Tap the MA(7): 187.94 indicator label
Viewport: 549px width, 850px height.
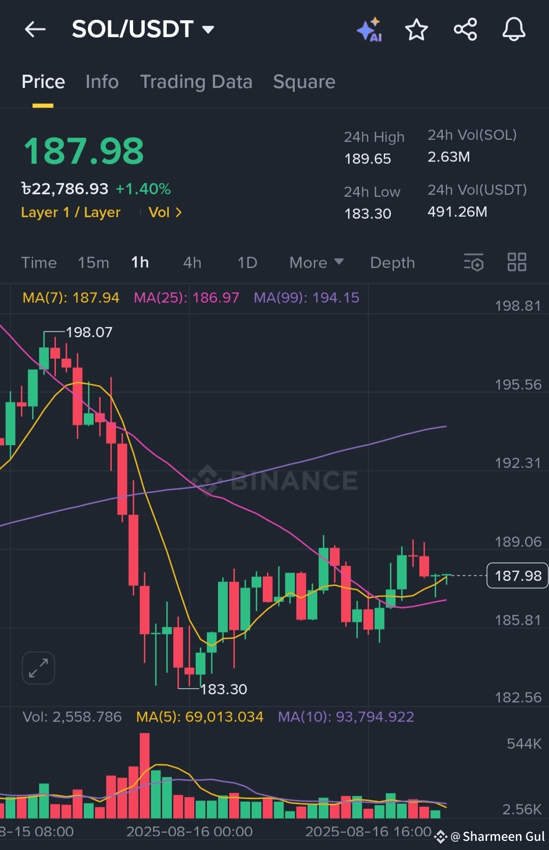[x=71, y=298]
